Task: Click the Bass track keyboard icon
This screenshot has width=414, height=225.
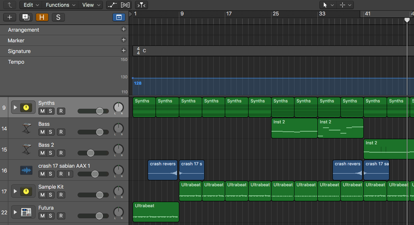Action: [26, 128]
